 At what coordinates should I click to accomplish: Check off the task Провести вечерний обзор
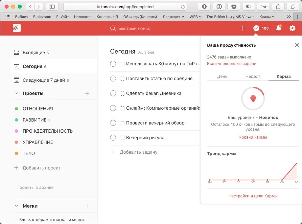(113, 123)
